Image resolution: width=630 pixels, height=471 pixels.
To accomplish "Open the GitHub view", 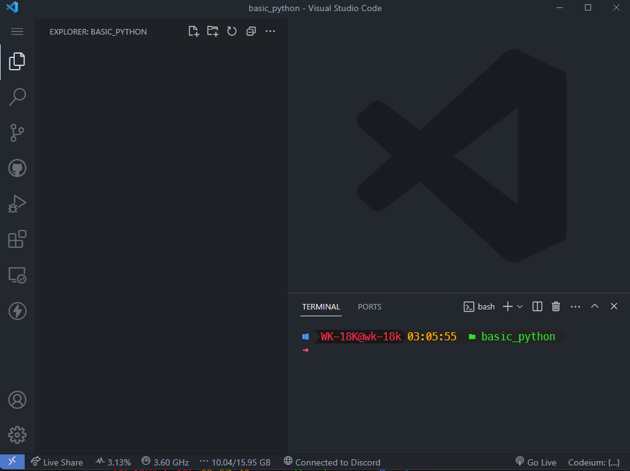I will coord(17,168).
